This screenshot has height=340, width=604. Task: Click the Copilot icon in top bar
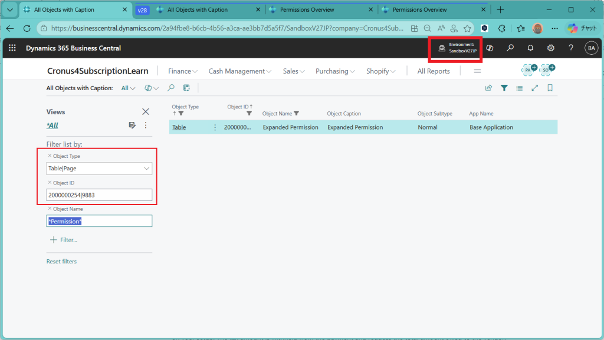(490, 48)
